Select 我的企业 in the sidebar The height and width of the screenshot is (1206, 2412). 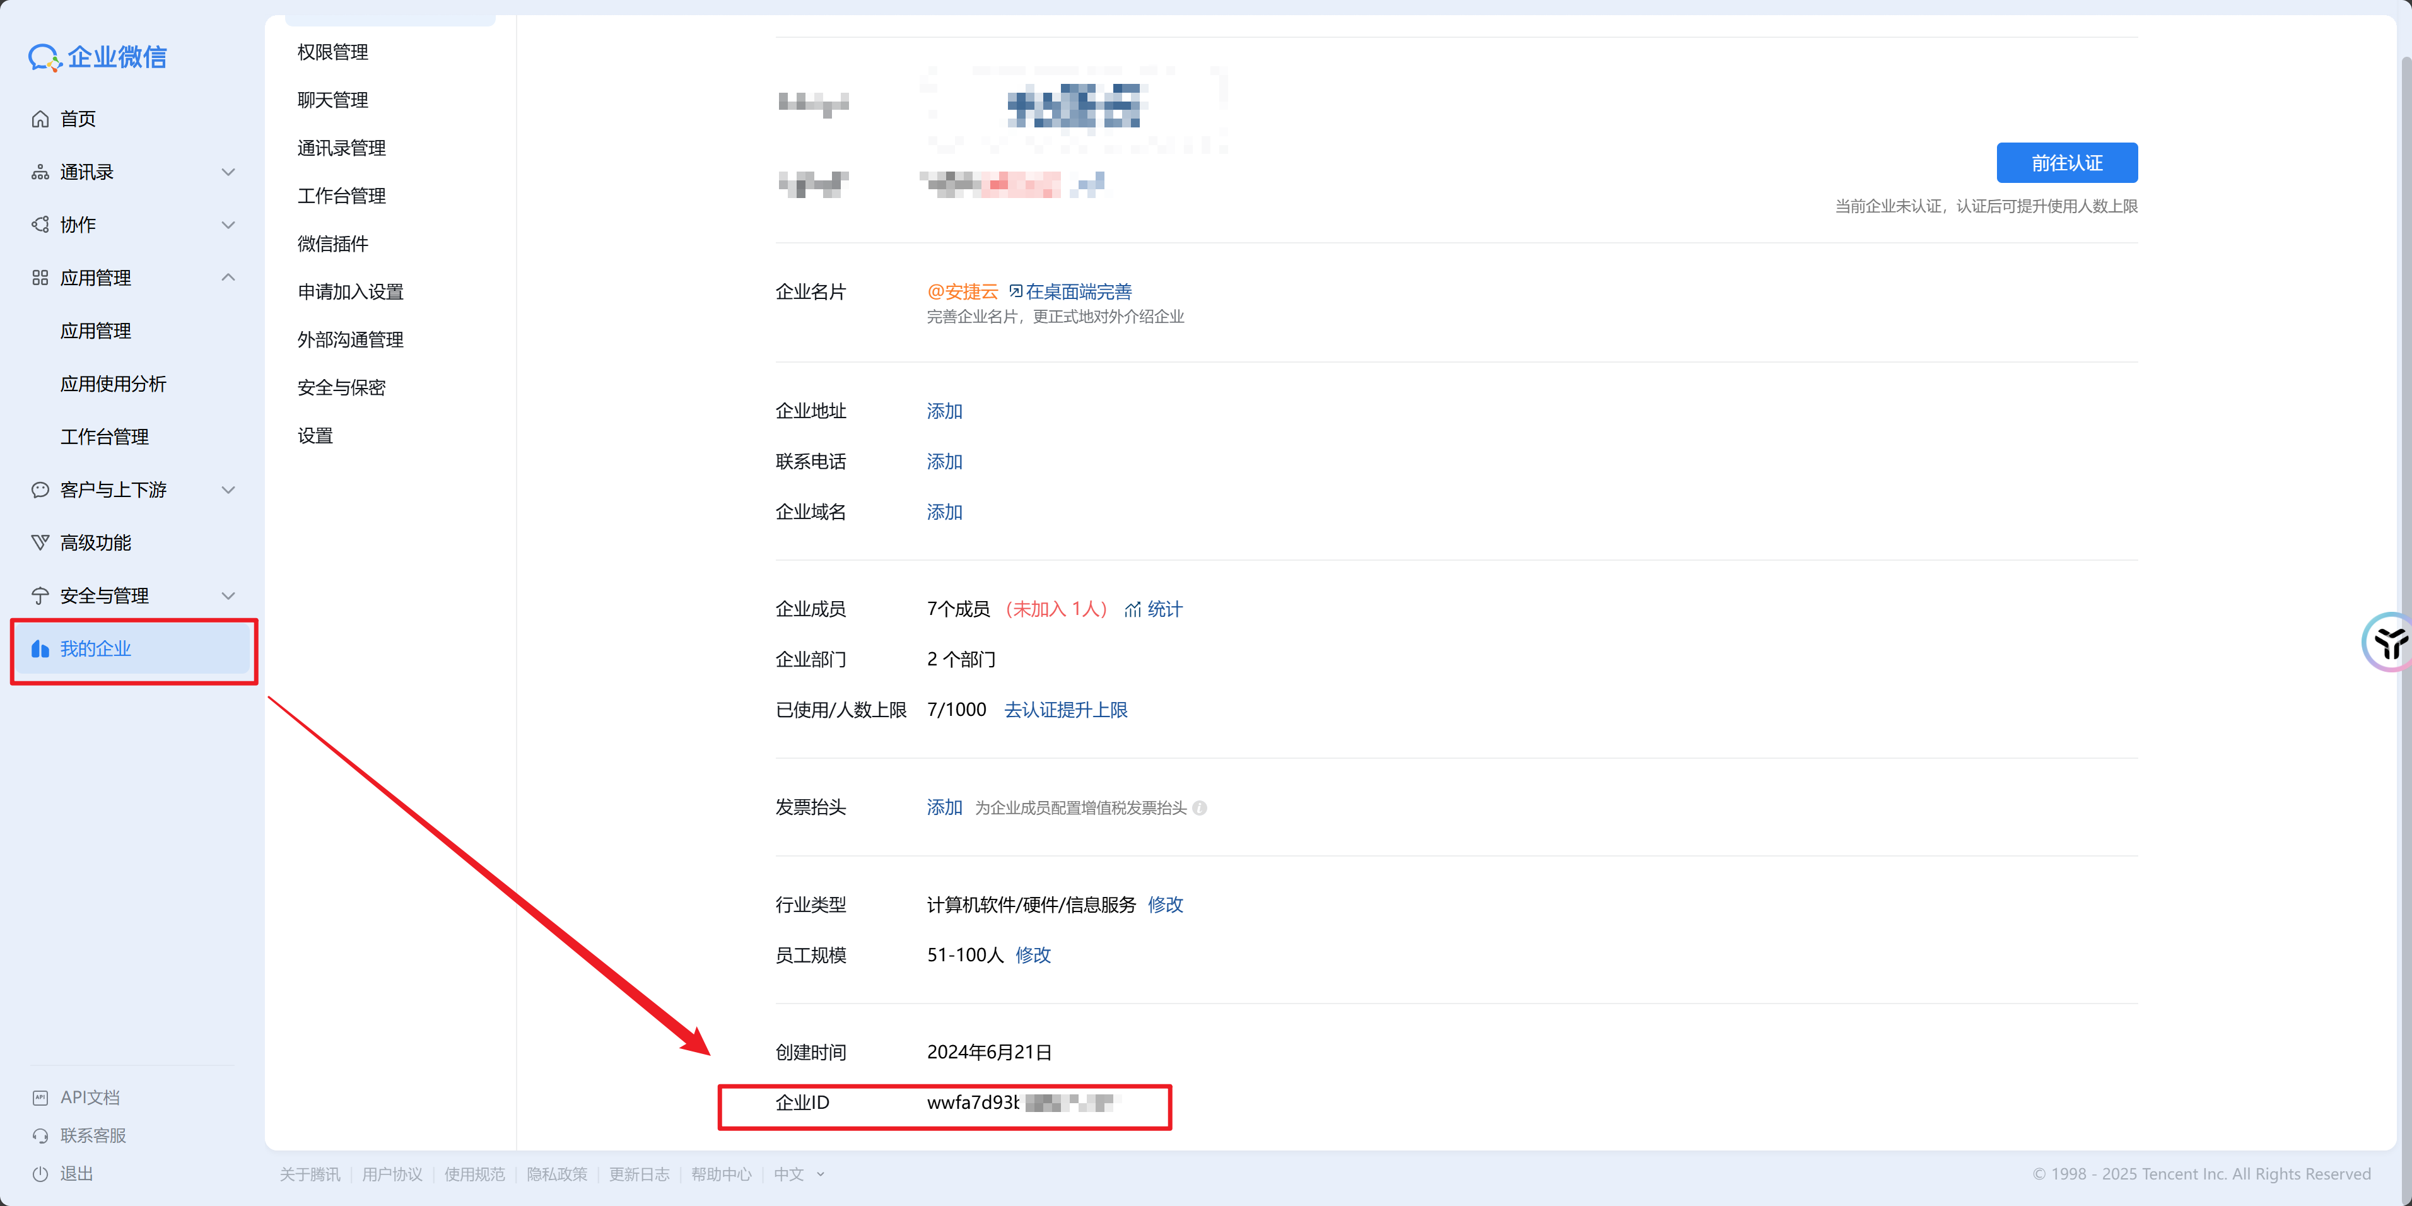[x=95, y=649]
